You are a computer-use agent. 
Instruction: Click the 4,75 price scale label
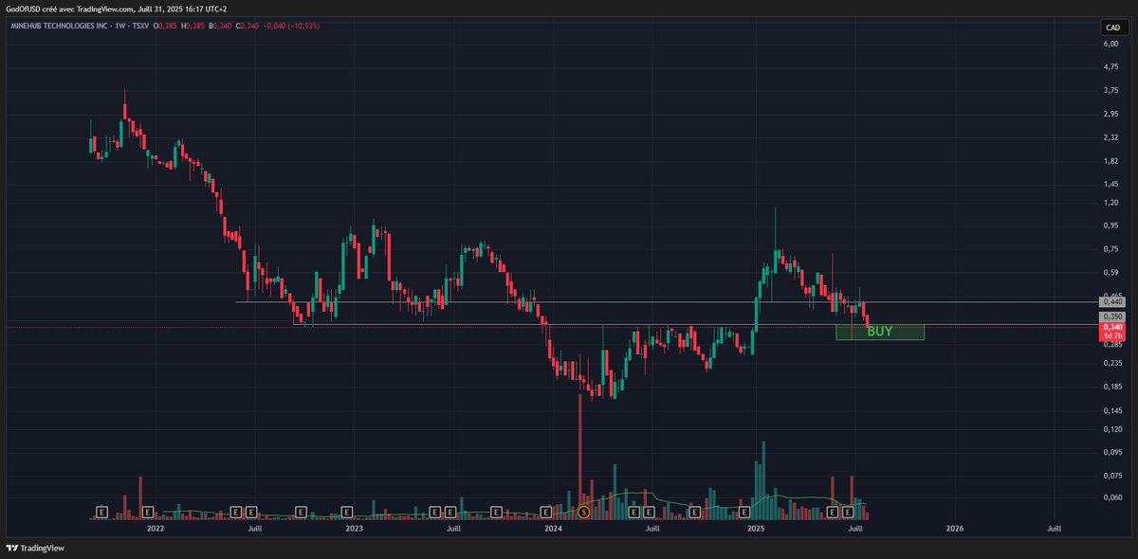(1111, 67)
